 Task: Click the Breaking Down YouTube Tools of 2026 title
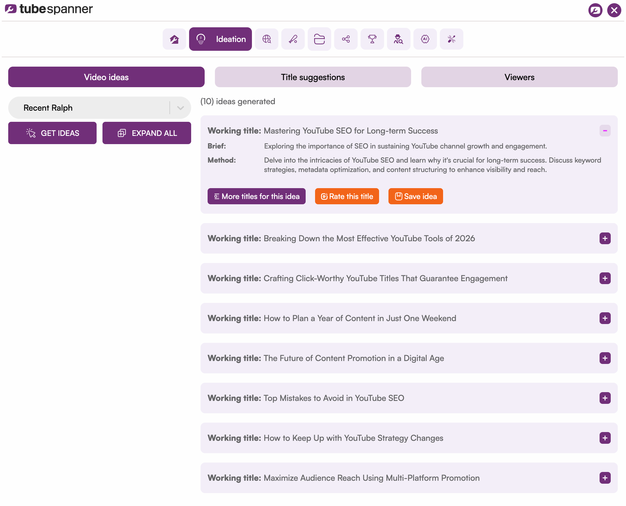(369, 238)
